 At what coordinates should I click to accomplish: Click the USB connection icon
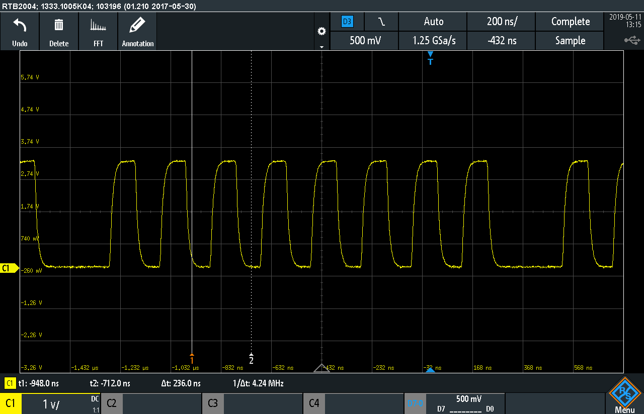pyautogui.click(x=632, y=40)
